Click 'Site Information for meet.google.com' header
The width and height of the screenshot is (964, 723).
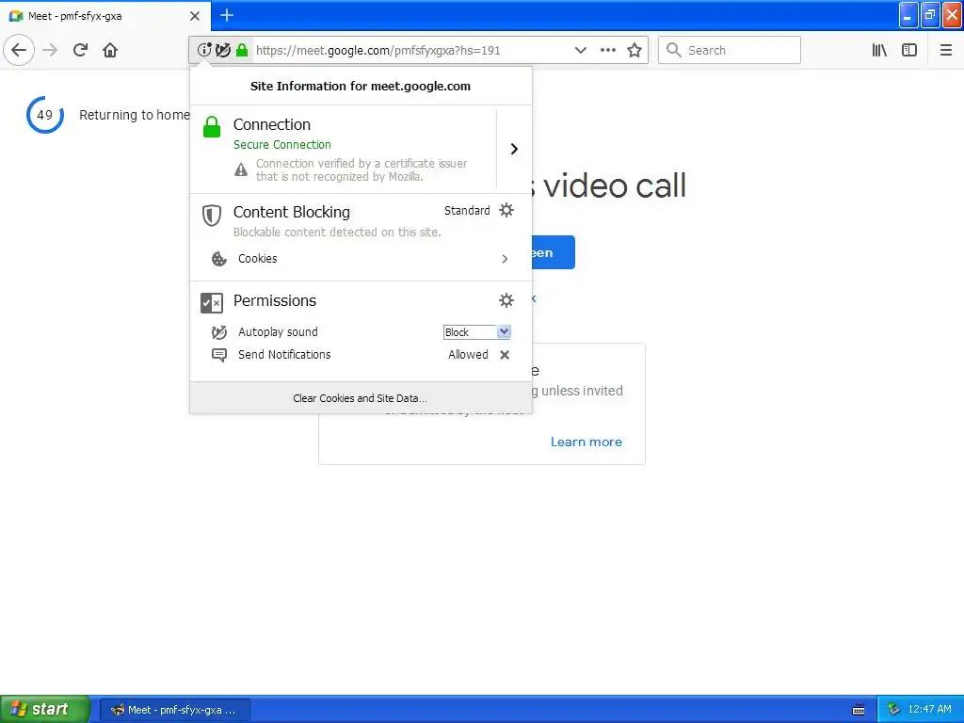tap(361, 86)
